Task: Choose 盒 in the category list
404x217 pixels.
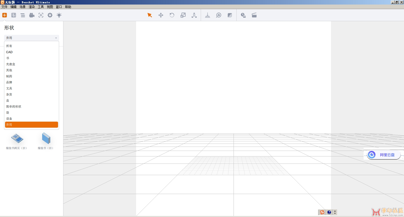Action: (x=32, y=100)
